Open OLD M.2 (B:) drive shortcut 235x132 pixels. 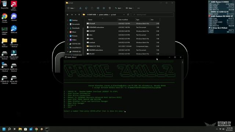(x=4, y=55)
